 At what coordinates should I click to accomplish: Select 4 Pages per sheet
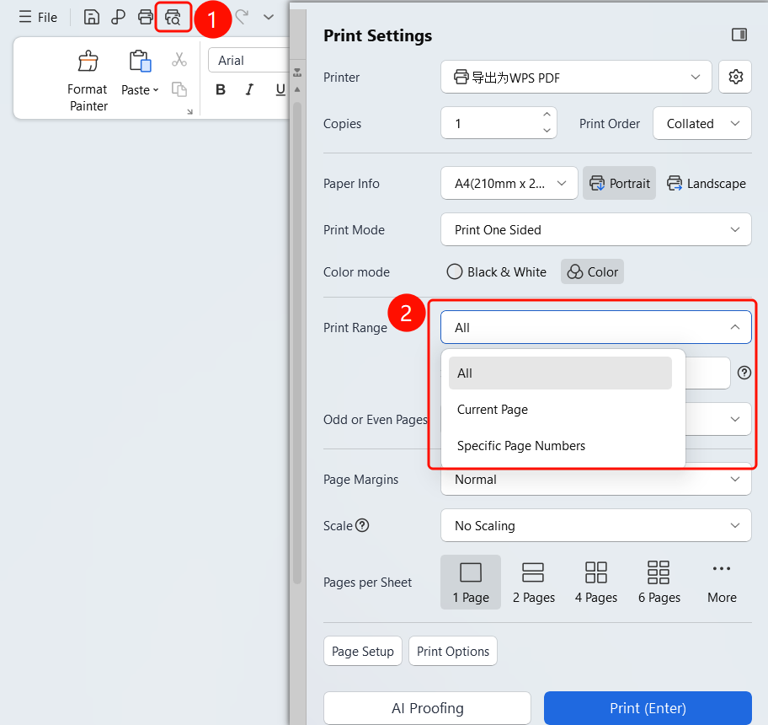[x=596, y=582]
